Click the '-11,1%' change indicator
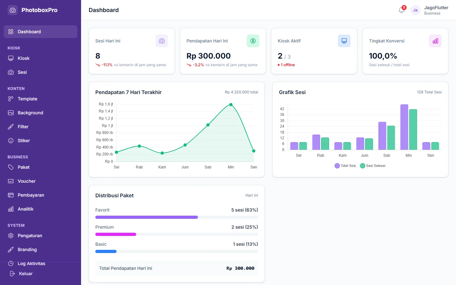456x285 pixels. point(107,65)
